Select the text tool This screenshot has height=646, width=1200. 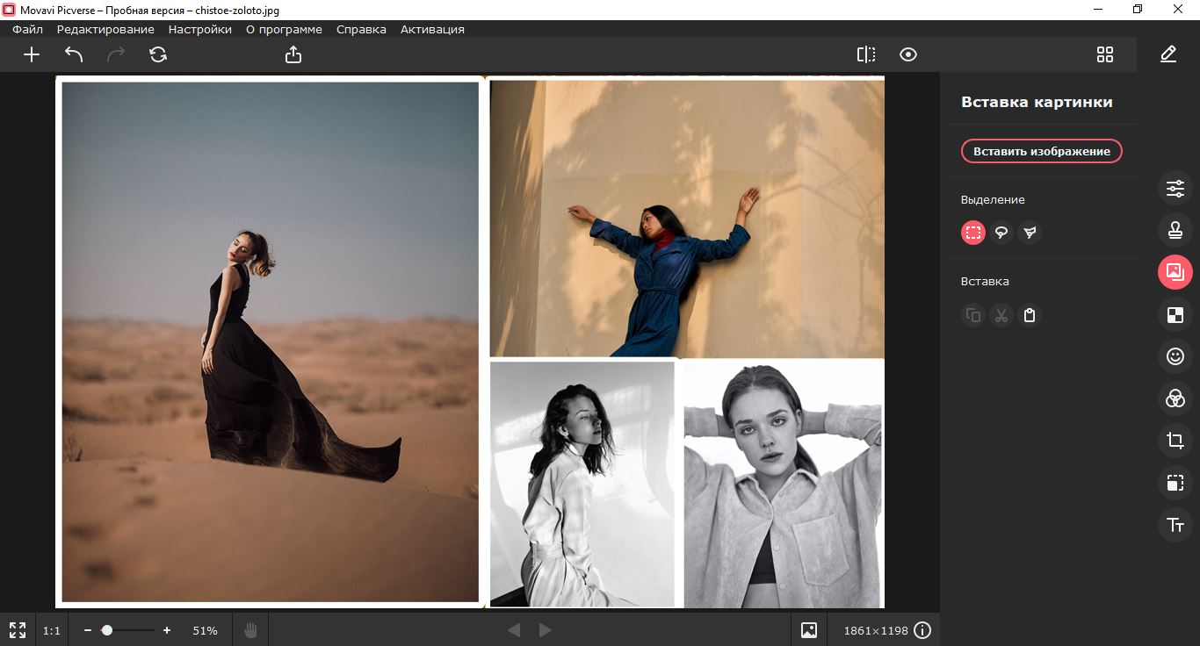[x=1175, y=525]
